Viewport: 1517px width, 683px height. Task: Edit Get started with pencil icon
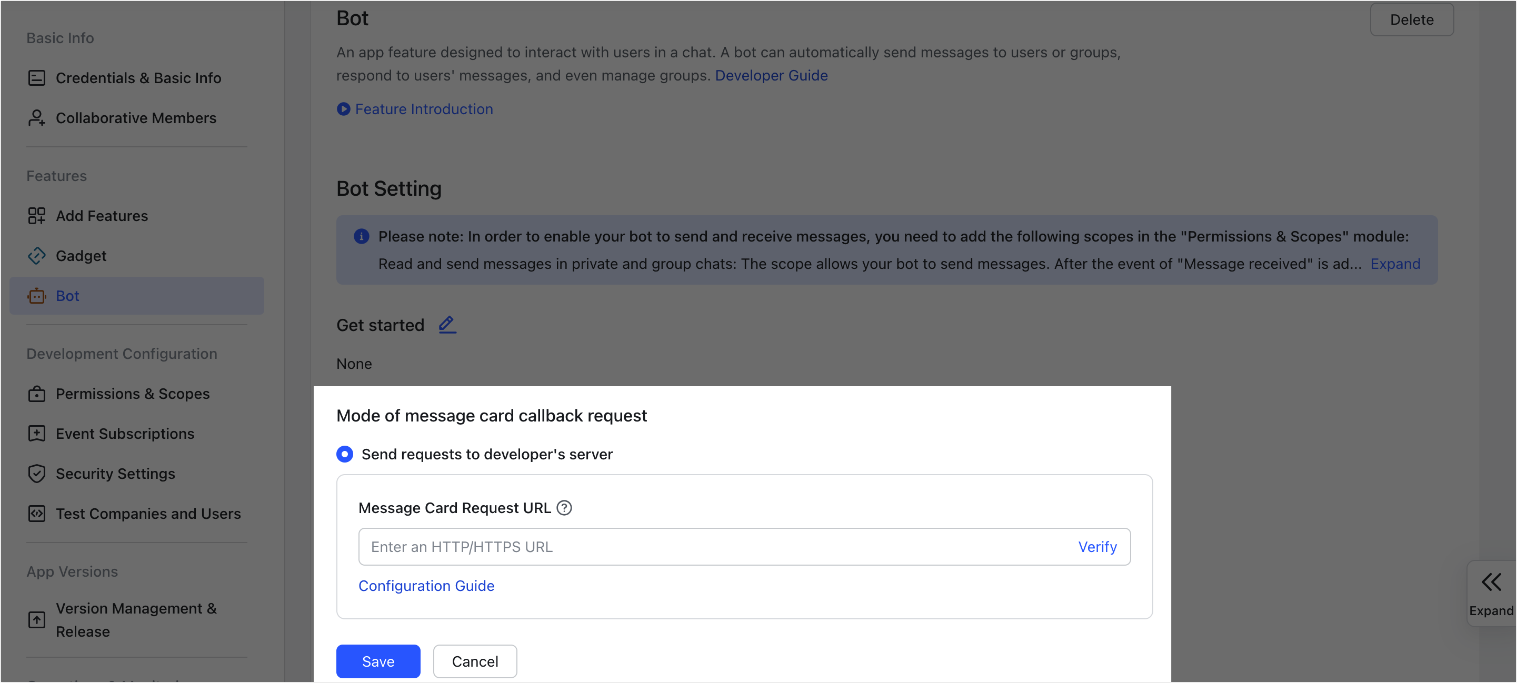[447, 325]
